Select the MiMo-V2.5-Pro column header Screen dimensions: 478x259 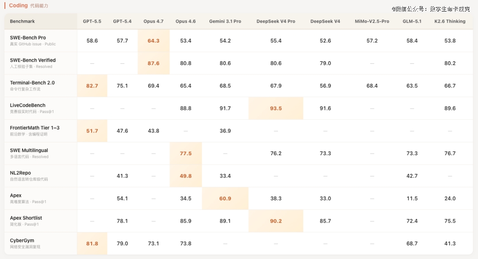[x=372, y=21]
